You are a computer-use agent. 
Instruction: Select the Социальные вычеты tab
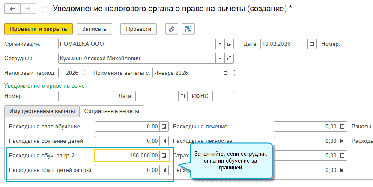click(112, 111)
